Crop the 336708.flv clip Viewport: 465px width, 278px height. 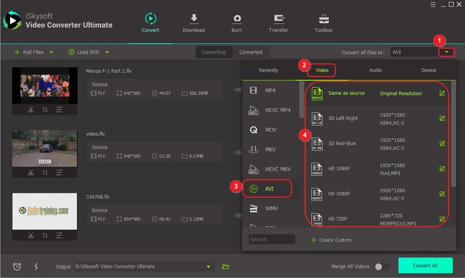tap(45, 235)
